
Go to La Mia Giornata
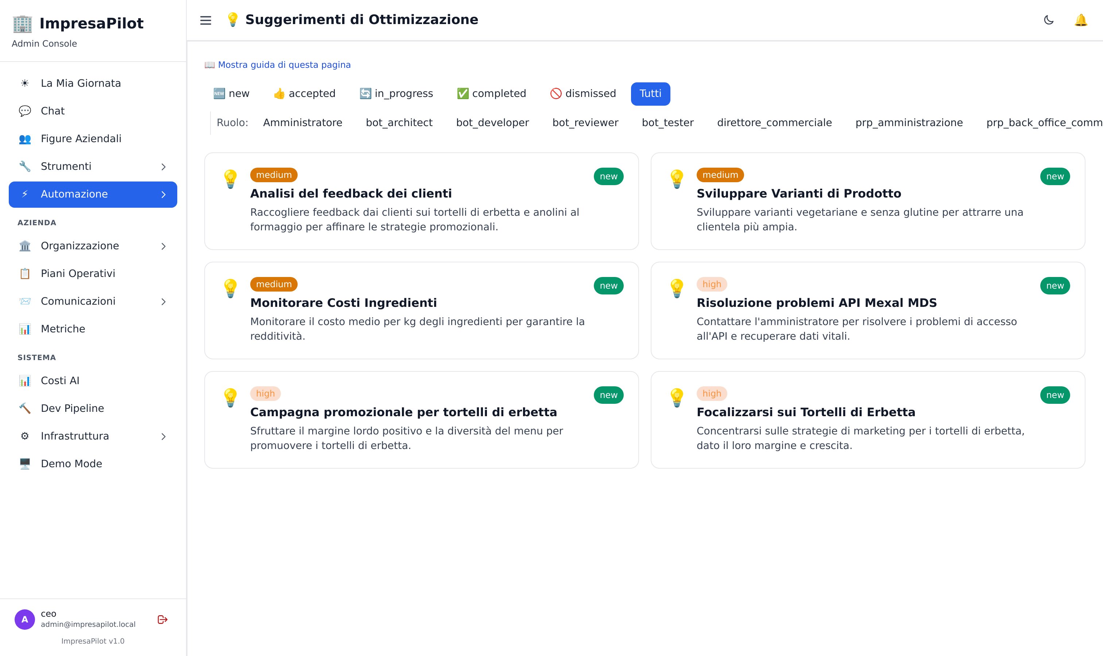tap(93, 83)
